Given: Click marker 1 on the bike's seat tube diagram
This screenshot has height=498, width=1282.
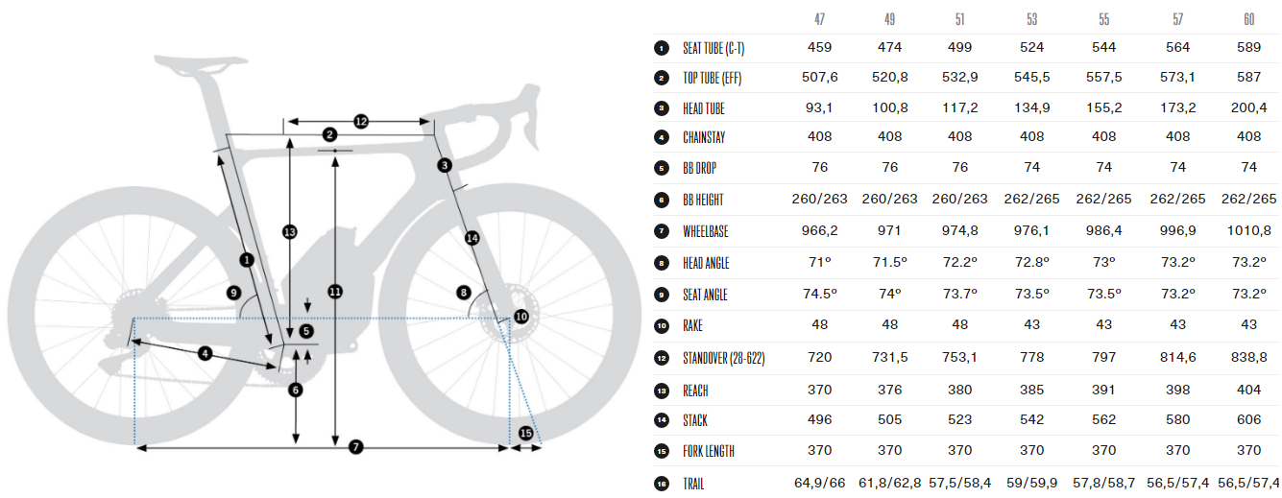Looking at the screenshot, I should coord(247,260).
